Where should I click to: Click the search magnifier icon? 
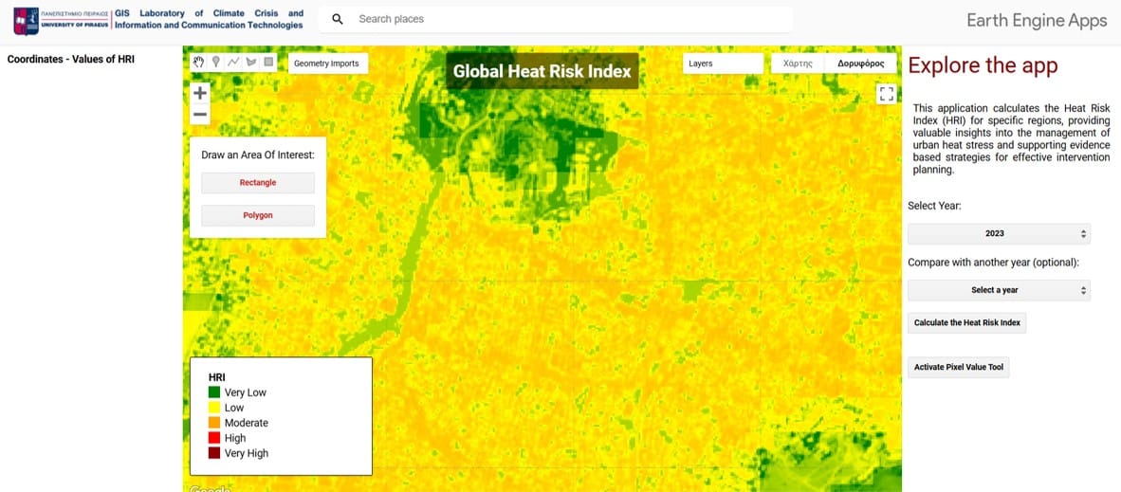coord(338,19)
